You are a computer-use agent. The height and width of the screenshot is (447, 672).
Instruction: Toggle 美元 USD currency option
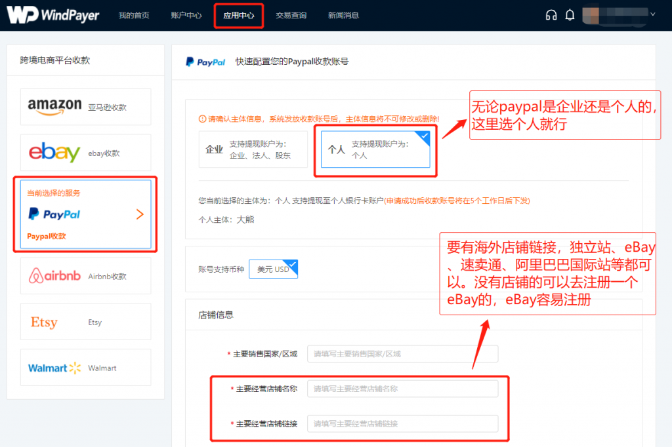tap(274, 269)
